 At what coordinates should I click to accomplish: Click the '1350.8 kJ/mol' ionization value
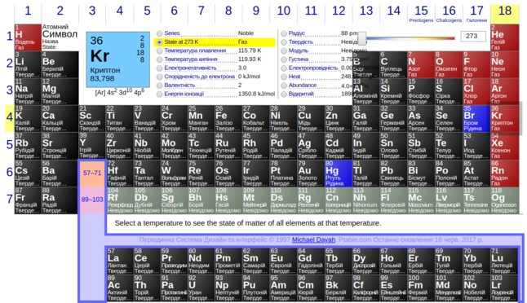coord(256,94)
